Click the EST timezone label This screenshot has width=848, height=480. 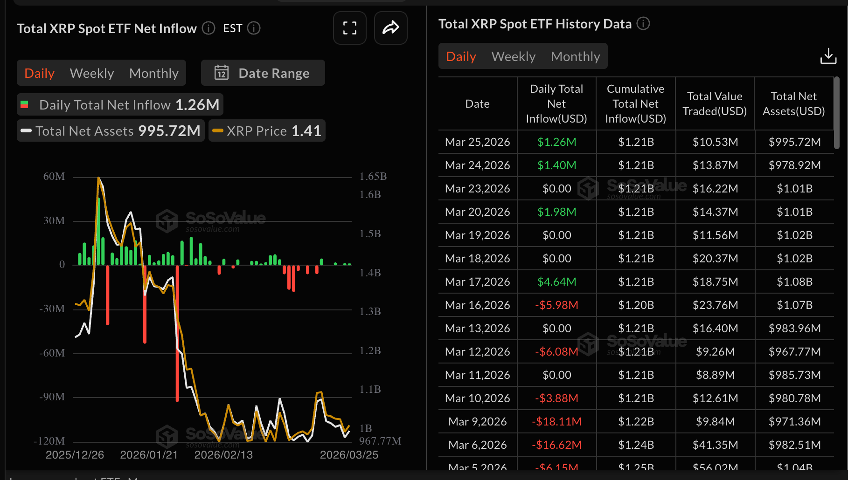232,28
